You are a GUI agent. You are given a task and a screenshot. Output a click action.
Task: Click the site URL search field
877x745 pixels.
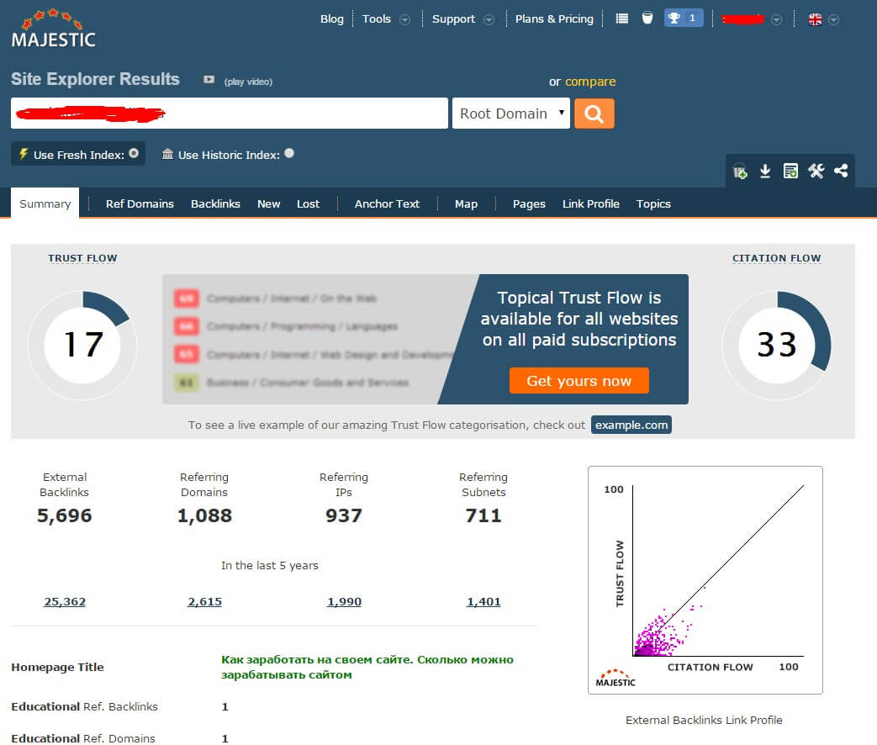point(229,114)
